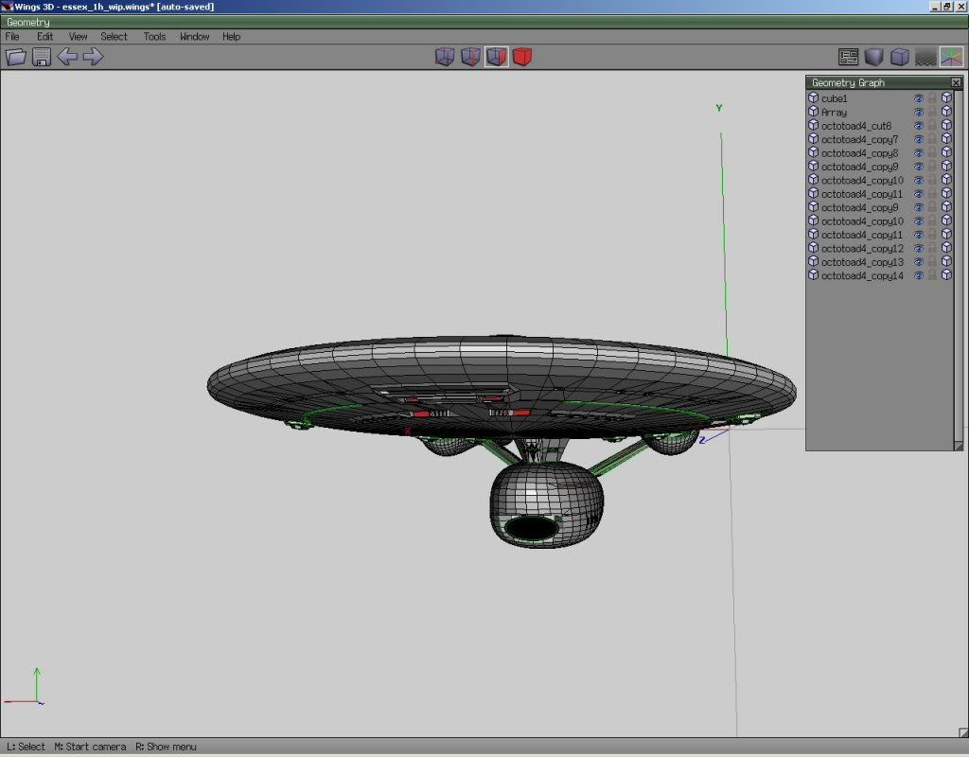The image size is (969, 757).
Task: Lock the Array object
Action: point(932,112)
